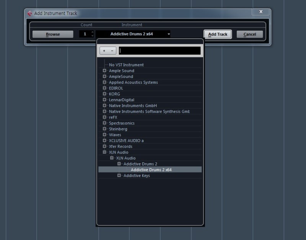Click the Native Instruments GmbH label
306x240 pixels.
133,106
